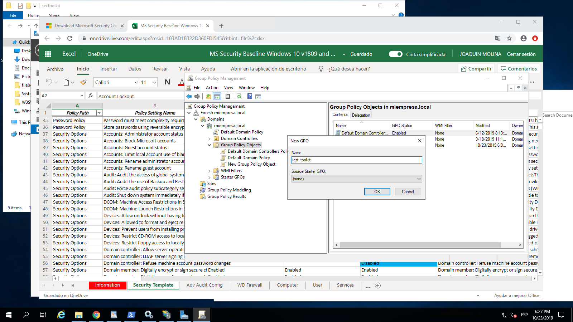Screen dimensions: 573x322
Task: Click the GPO Name text field
Action: [x=356, y=160]
